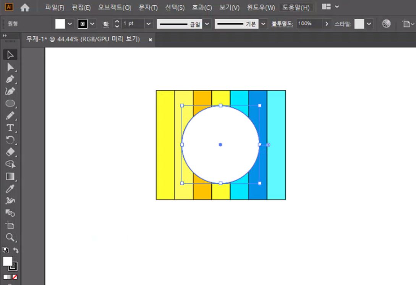Expand the 균일 width profile dropdown
Viewport: 416px width, 285px height.
pos(207,24)
